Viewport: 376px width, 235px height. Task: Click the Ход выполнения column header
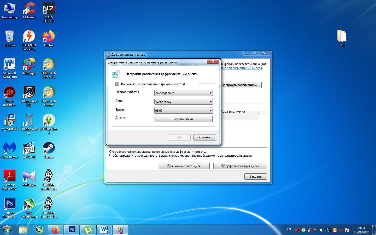pyautogui.click(x=239, y=111)
